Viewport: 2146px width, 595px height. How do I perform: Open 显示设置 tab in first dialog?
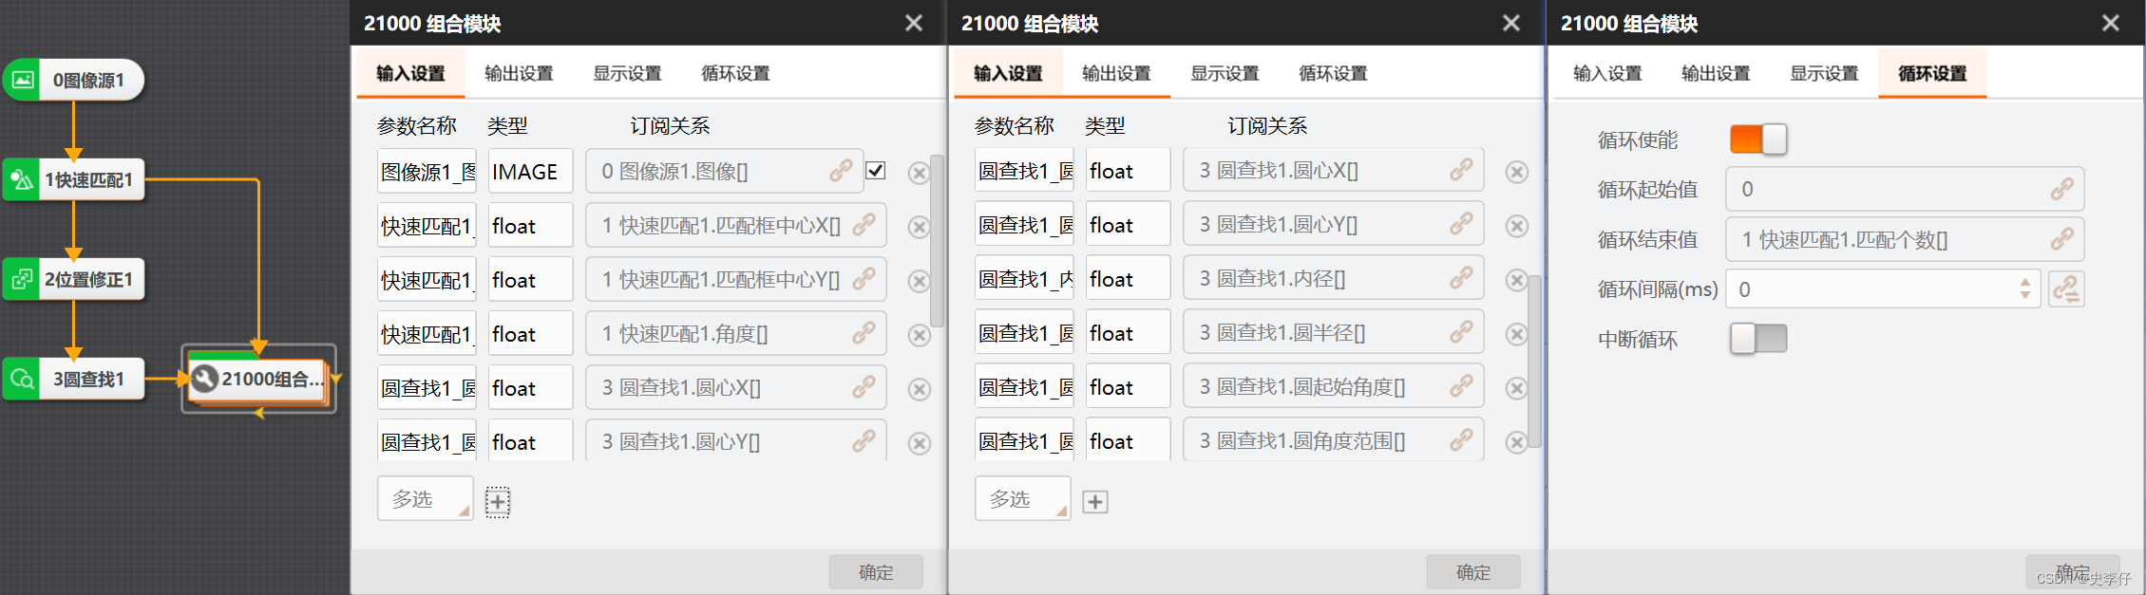(627, 73)
